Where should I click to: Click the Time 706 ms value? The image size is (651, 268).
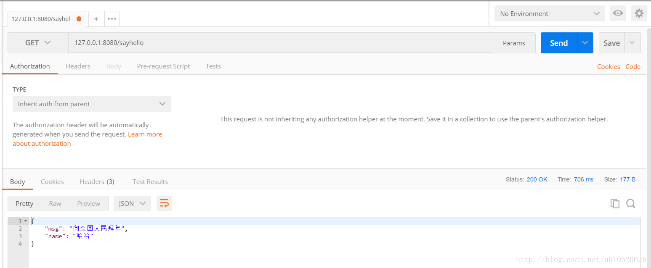coord(584,179)
